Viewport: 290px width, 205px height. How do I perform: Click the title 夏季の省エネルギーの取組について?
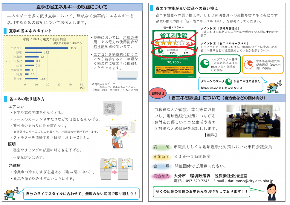click(x=72, y=7)
